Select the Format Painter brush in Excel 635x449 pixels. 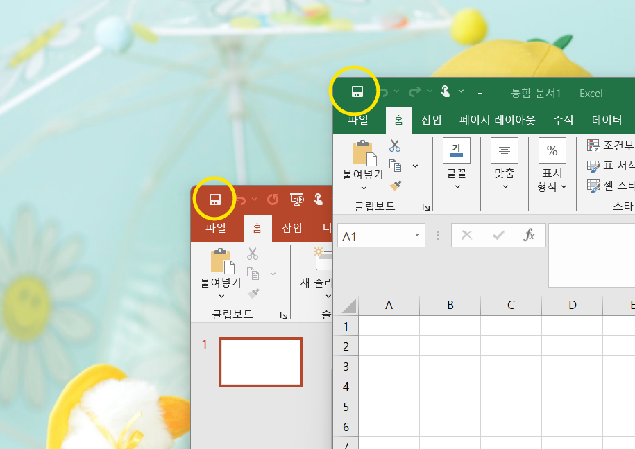point(396,185)
